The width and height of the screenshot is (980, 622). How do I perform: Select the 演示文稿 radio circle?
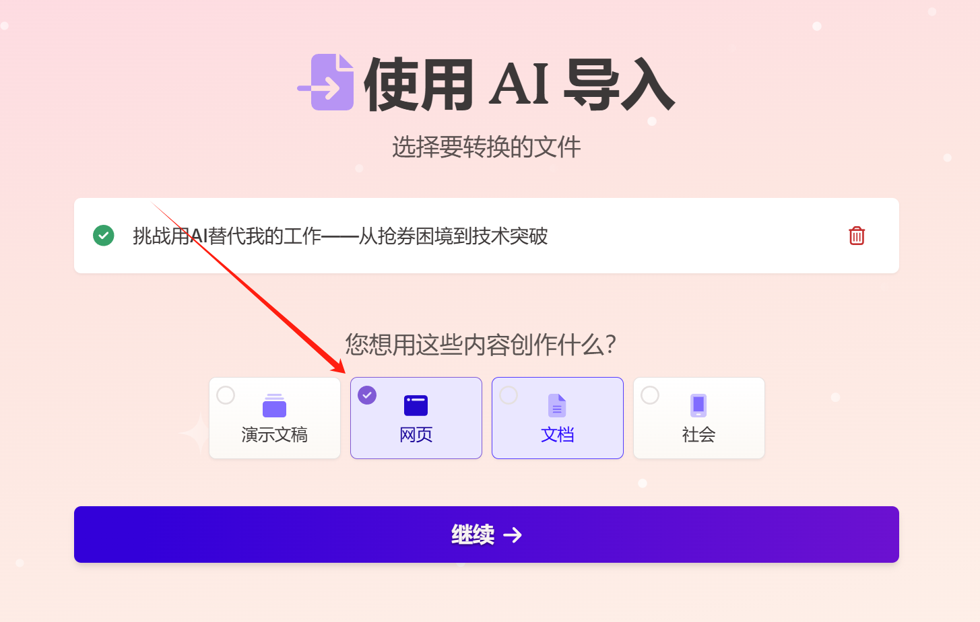[226, 395]
